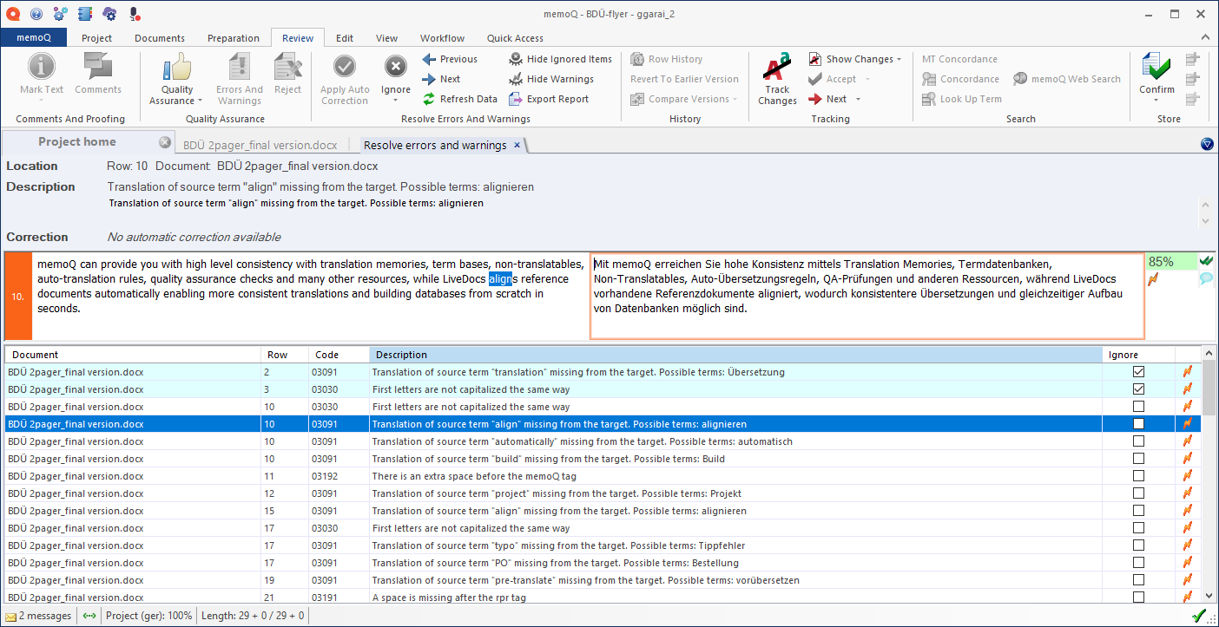This screenshot has height=627, width=1219.
Task: Click the 2 messages status bar item
Action: tap(39, 615)
